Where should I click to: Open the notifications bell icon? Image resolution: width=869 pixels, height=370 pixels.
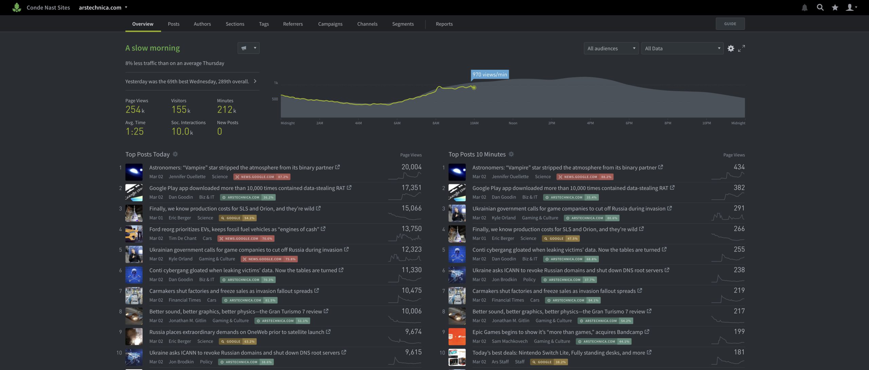(804, 7)
